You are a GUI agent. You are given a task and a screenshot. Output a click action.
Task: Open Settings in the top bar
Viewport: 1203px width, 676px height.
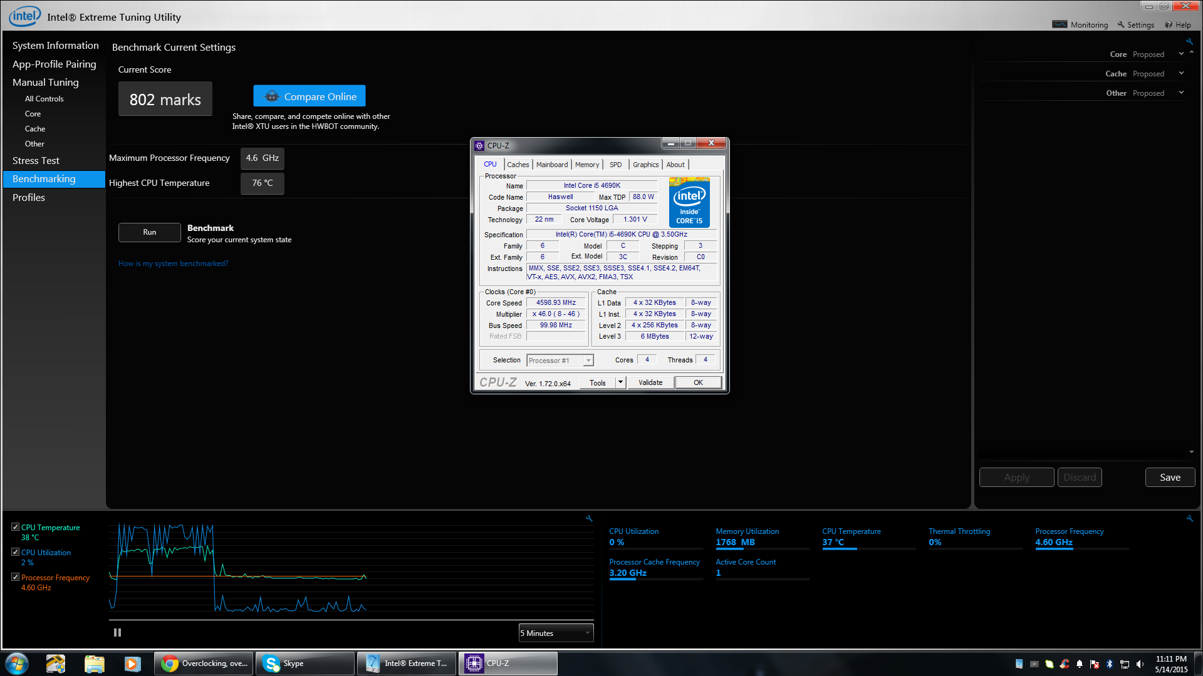tap(1135, 25)
